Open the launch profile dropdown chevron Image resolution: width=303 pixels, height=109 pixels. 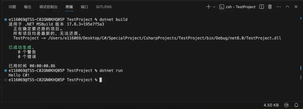tap(214, 7)
